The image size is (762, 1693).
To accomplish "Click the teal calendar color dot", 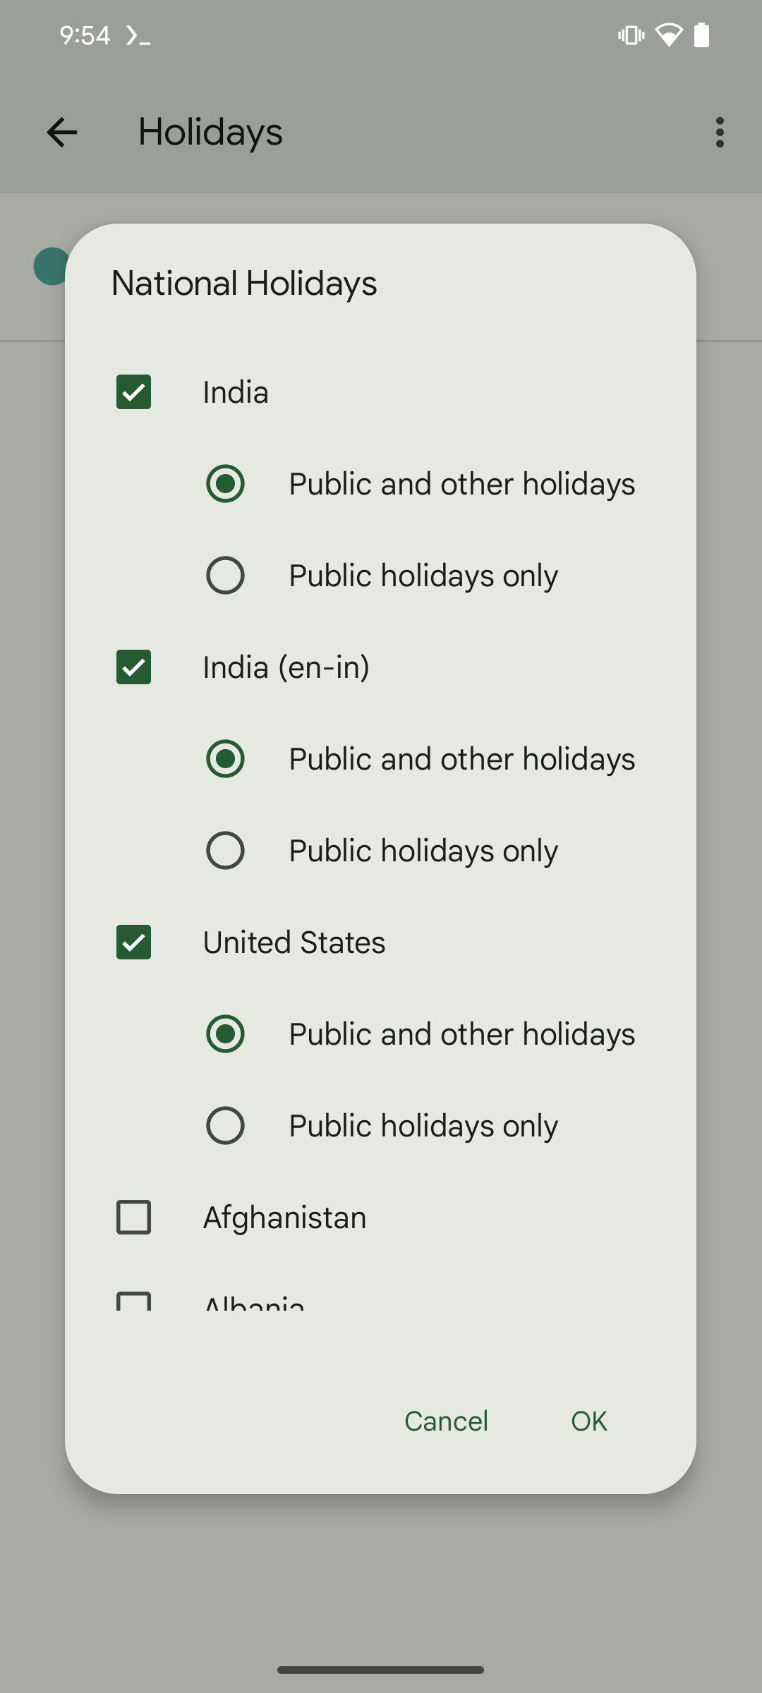I will pyautogui.click(x=49, y=267).
